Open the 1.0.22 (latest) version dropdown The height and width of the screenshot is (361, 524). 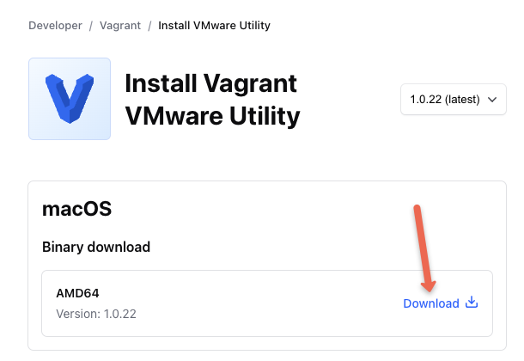tap(454, 100)
